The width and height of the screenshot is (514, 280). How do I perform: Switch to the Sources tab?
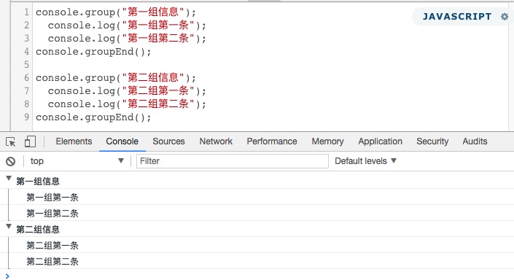click(x=168, y=141)
